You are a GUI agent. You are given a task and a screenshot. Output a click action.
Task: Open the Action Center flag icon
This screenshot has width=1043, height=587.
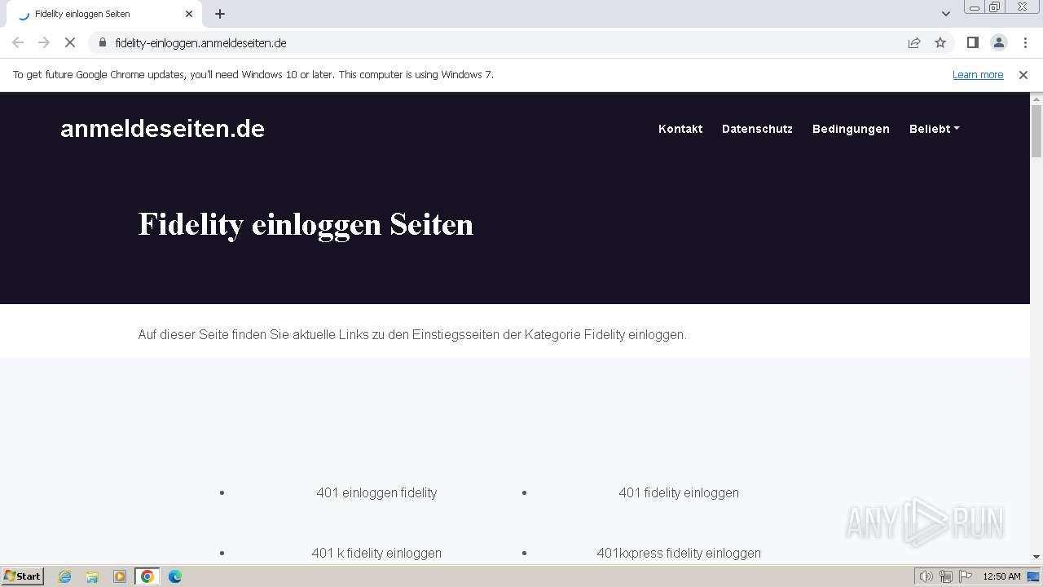966,576
